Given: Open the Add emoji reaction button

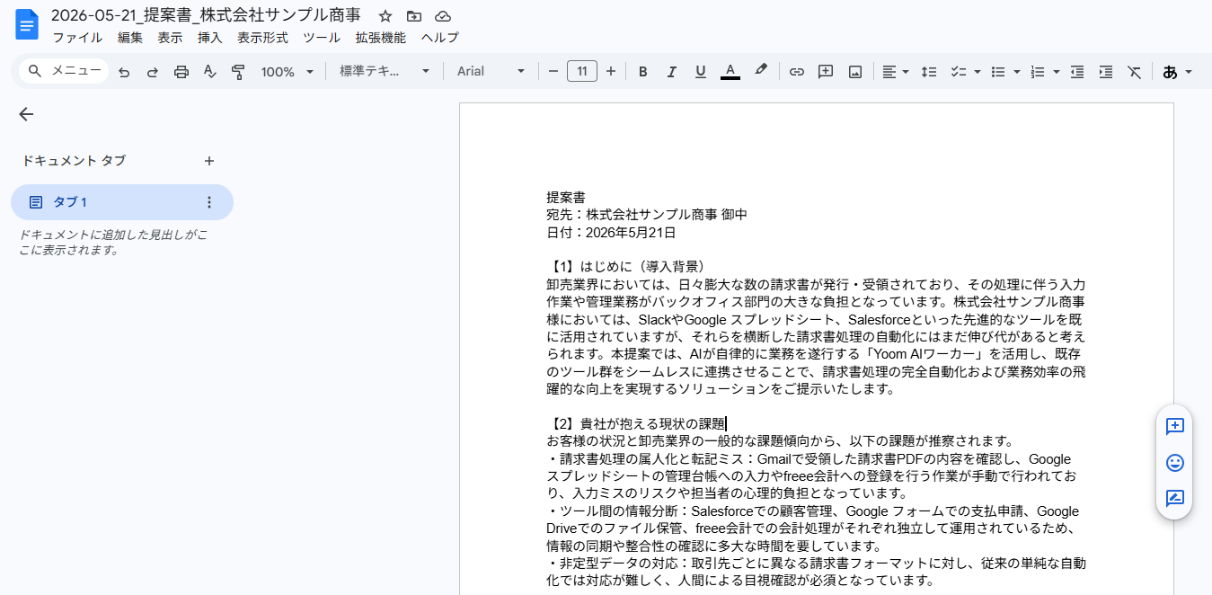Looking at the screenshot, I should (x=1174, y=463).
